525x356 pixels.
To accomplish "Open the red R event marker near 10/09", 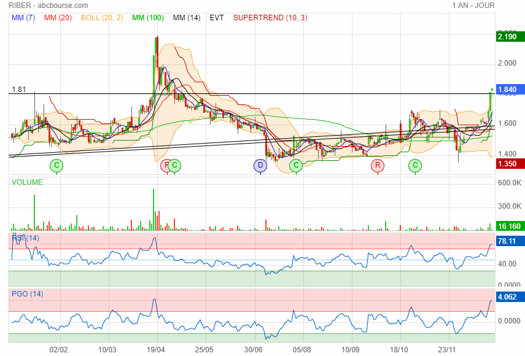I will [x=378, y=165].
